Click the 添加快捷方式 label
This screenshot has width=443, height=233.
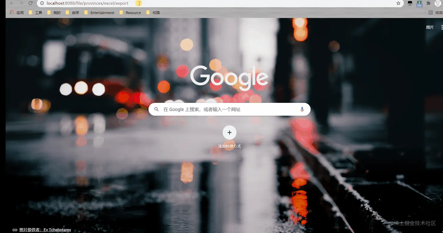pos(229,146)
